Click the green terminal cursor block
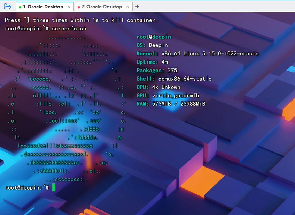Screen dimensions: 295x215 [x=54, y=187]
